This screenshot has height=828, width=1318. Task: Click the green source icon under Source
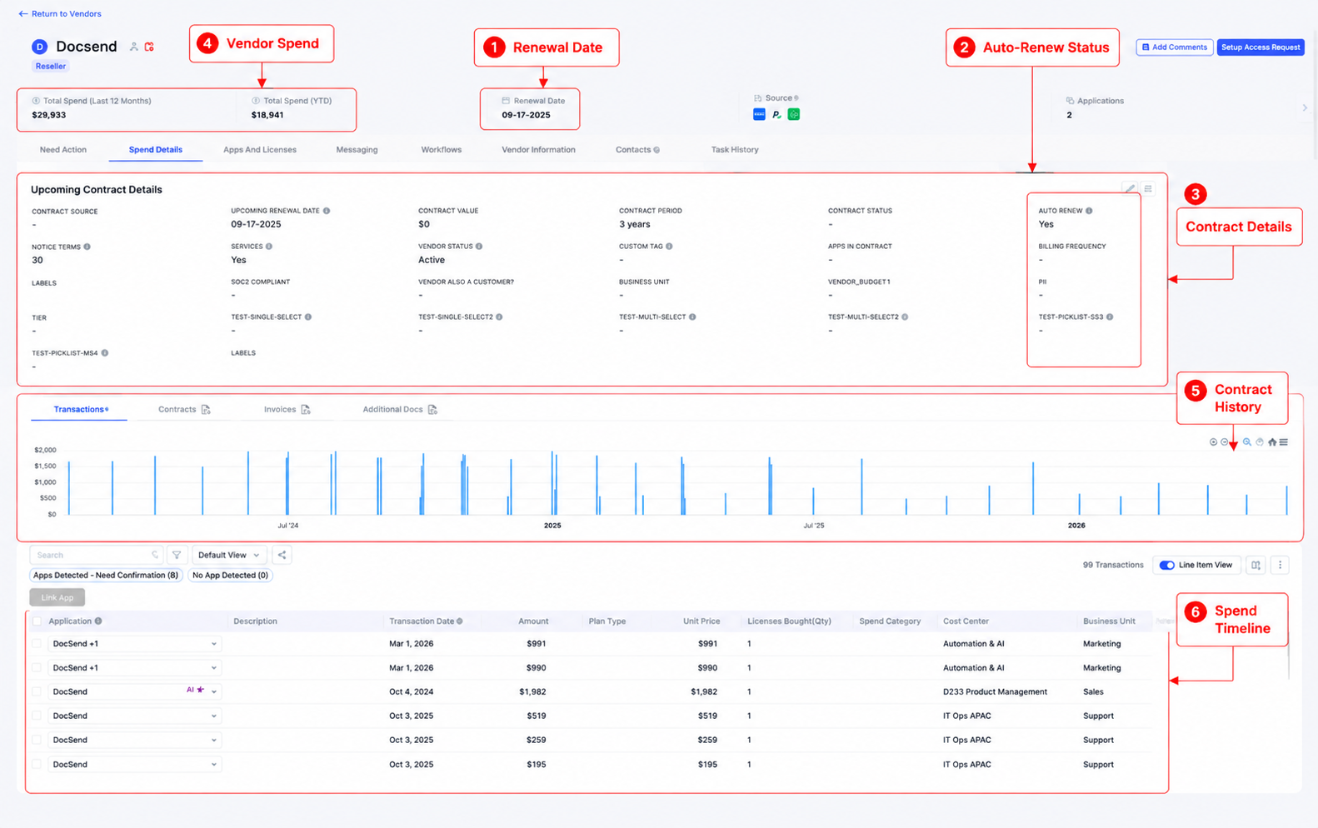[794, 114]
